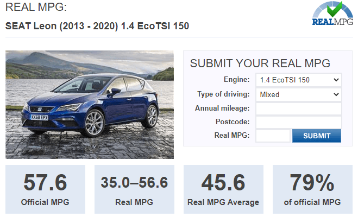The width and height of the screenshot is (358, 224).
Task: Focus the Annual mileage field
Action: click(x=299, y=108)
